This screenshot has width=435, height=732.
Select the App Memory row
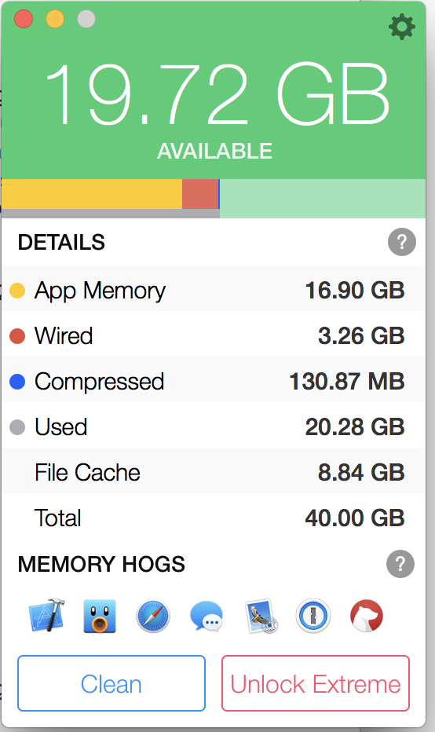(x=214, y=290)
